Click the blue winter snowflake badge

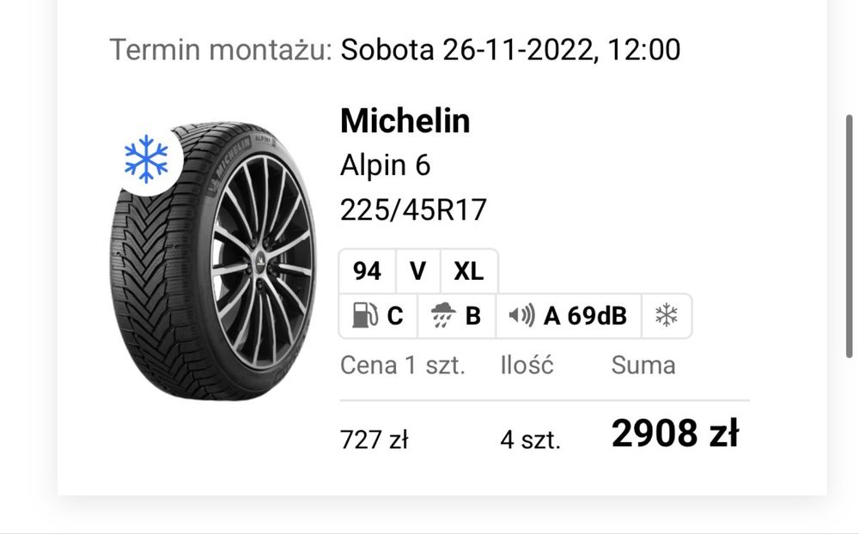(x=146, y=158)
